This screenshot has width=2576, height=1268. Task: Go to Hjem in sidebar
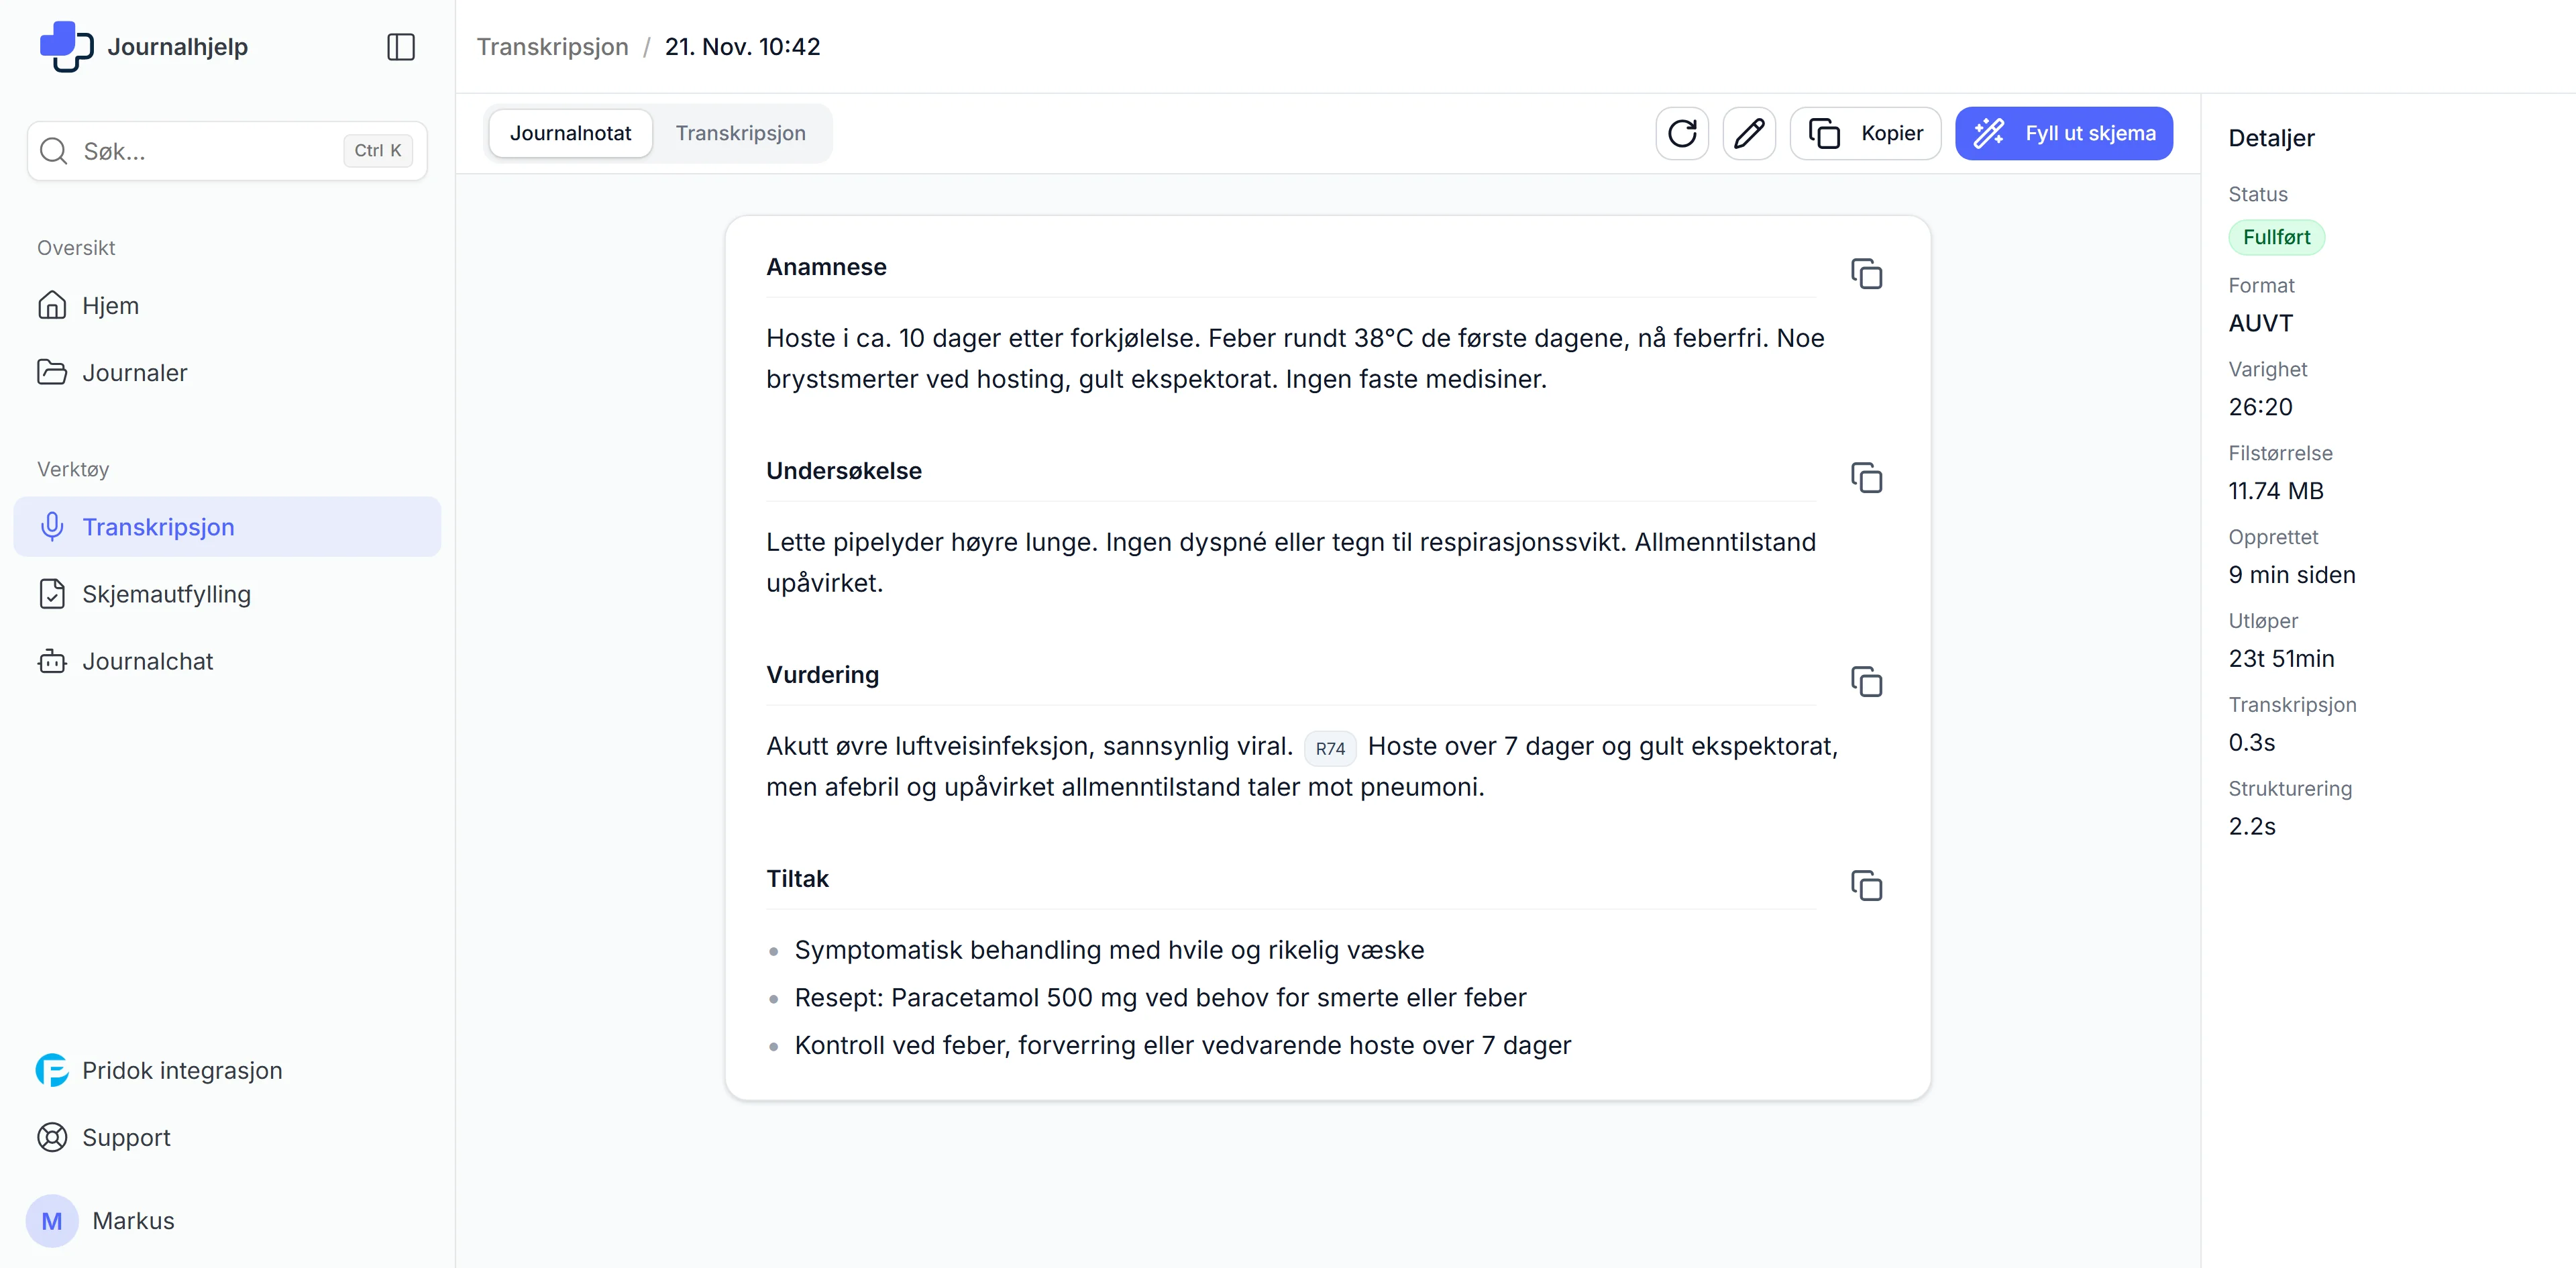point(110,306)
